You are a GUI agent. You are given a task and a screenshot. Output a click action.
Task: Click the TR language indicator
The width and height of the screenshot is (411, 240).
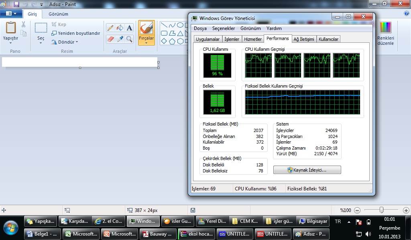(338, 222)
